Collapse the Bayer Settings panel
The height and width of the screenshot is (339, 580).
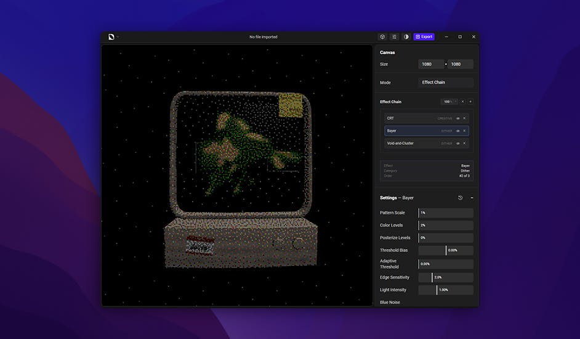click(472, 198)
